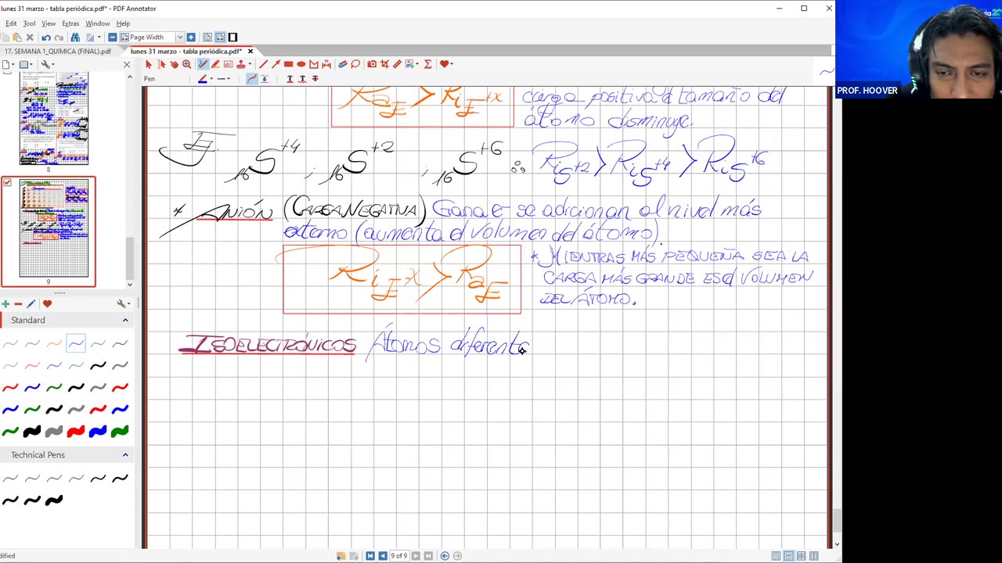Select the Crop pages tool

384,64
